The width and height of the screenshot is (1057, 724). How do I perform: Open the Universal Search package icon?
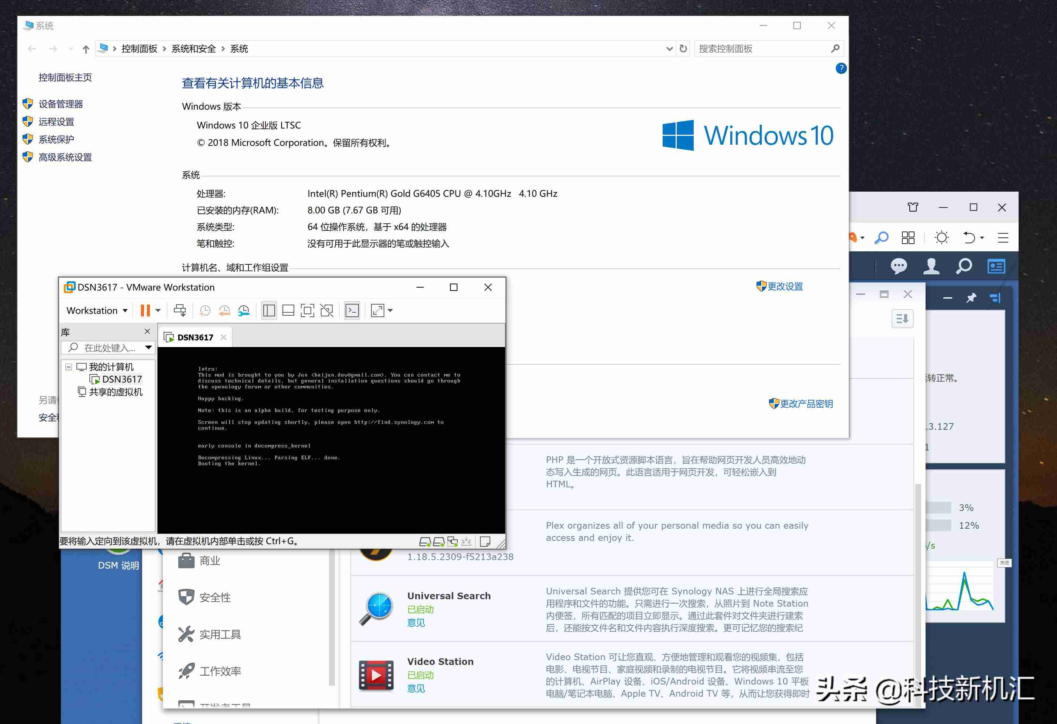coord(376,609)
